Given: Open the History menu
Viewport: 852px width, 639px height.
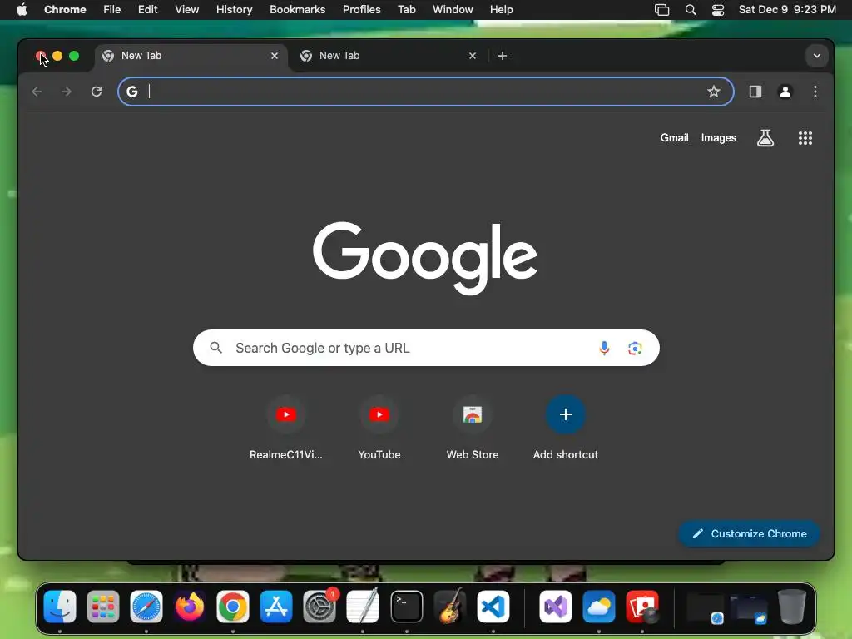Looking at the screenshot, I should 234,10.
